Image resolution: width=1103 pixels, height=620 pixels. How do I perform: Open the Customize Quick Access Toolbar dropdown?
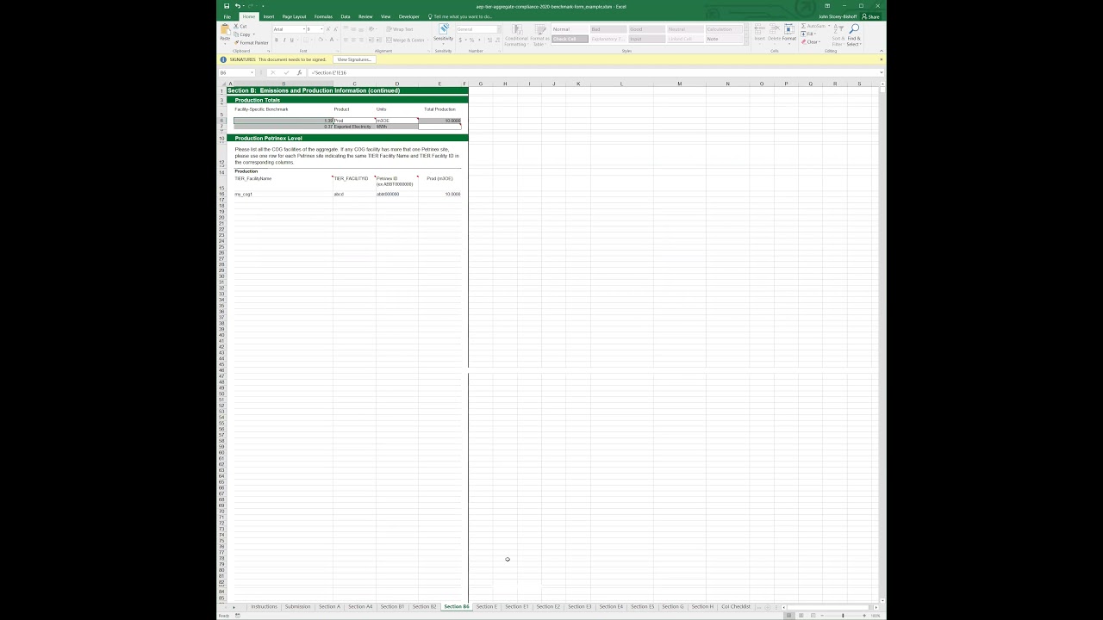tap(263, 6)
